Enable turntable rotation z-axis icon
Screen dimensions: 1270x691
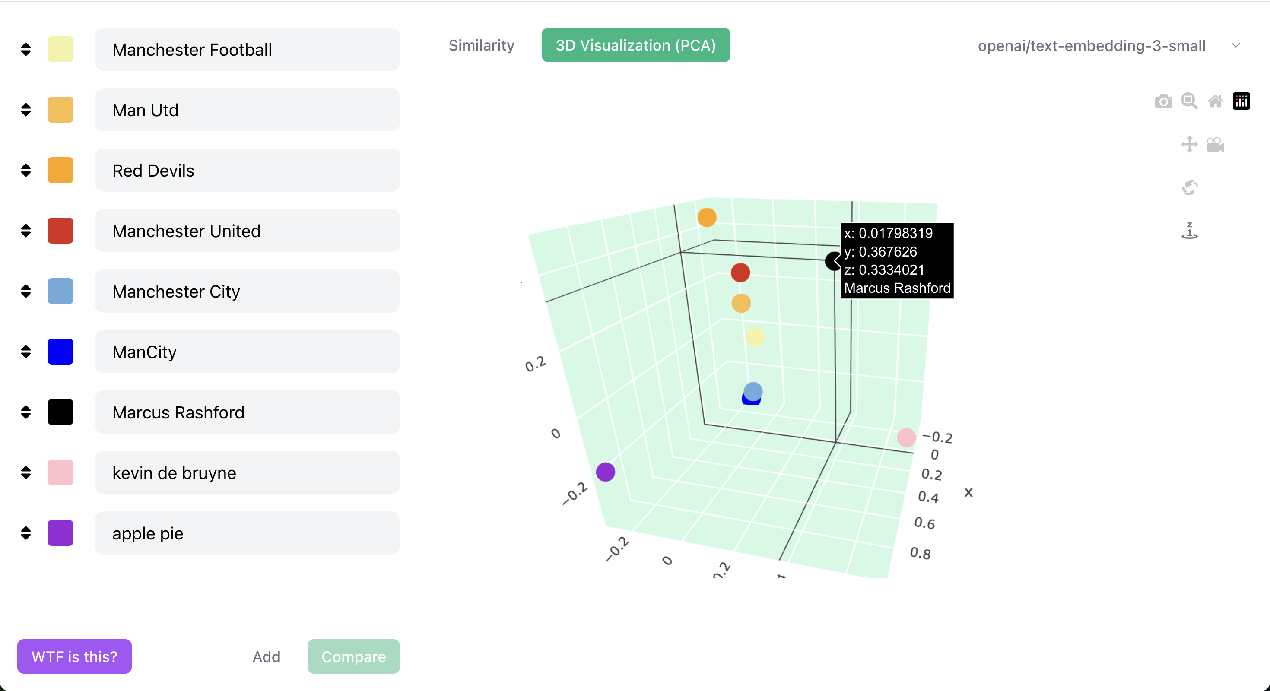pyautogui.click(x=1189, y=231)
